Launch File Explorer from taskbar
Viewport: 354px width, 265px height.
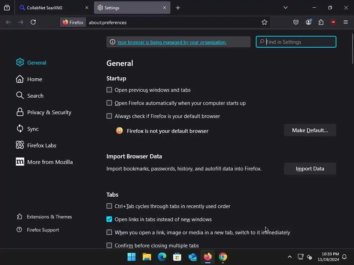tap(147, 257)
